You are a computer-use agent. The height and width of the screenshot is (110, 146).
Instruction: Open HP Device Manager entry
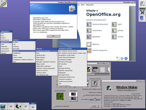[72, 62]
